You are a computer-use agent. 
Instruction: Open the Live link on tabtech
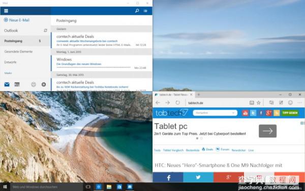tap(251, 150)
